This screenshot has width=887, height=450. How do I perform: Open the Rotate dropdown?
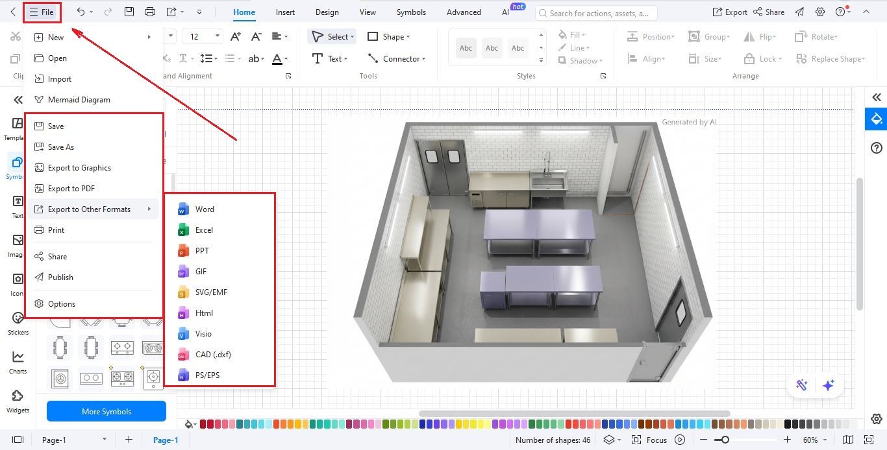[816, 37]
